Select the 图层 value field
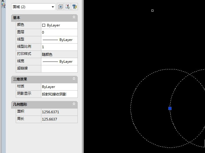 click(59, 33)
